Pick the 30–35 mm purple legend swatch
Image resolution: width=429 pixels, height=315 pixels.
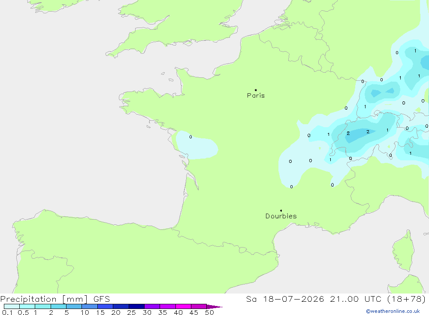[x=152, y=306]
